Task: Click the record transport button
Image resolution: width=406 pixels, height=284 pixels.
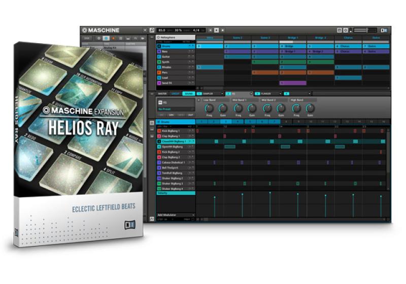Action: pyautogui.click(x=222, y=30)
